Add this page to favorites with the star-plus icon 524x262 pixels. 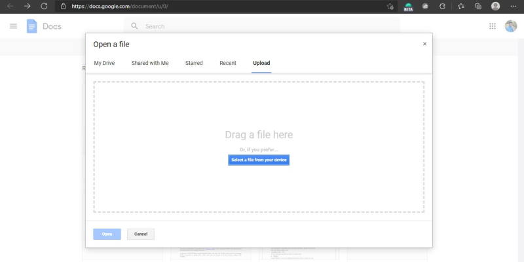390,7
